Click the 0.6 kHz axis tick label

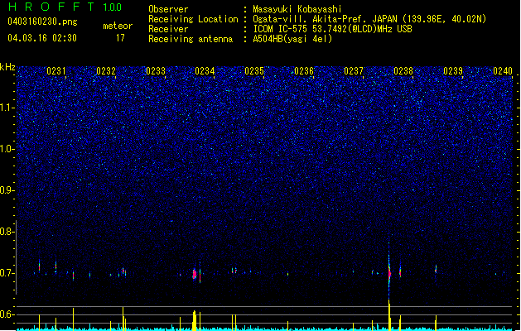click(7, 314)
